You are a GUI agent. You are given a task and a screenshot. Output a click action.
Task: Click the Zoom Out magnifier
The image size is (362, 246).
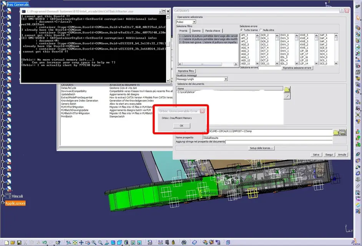100,242
